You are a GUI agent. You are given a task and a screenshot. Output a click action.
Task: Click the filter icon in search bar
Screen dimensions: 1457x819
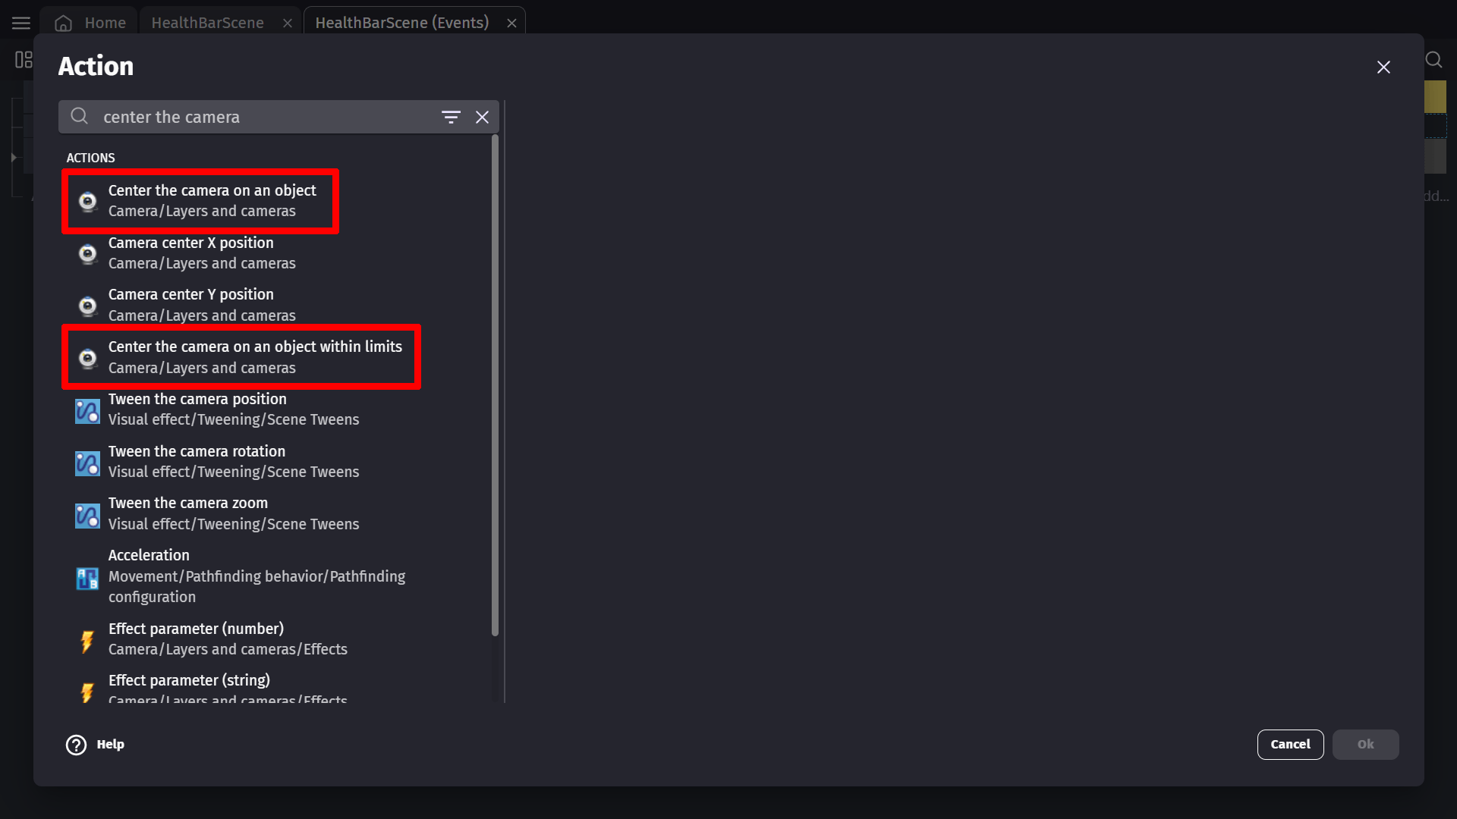pos(451,117)
